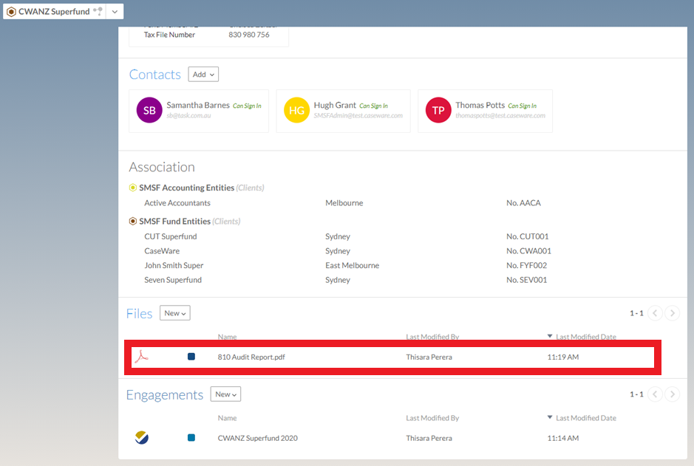The width and height of the screenshot is (694, 466).
Task: Open Hugh Grant contact name
Action: pos(335,105)
